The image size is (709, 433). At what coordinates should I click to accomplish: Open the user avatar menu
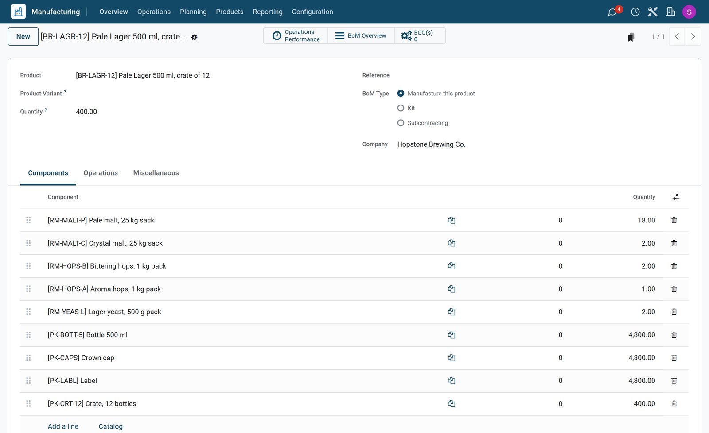689,12
